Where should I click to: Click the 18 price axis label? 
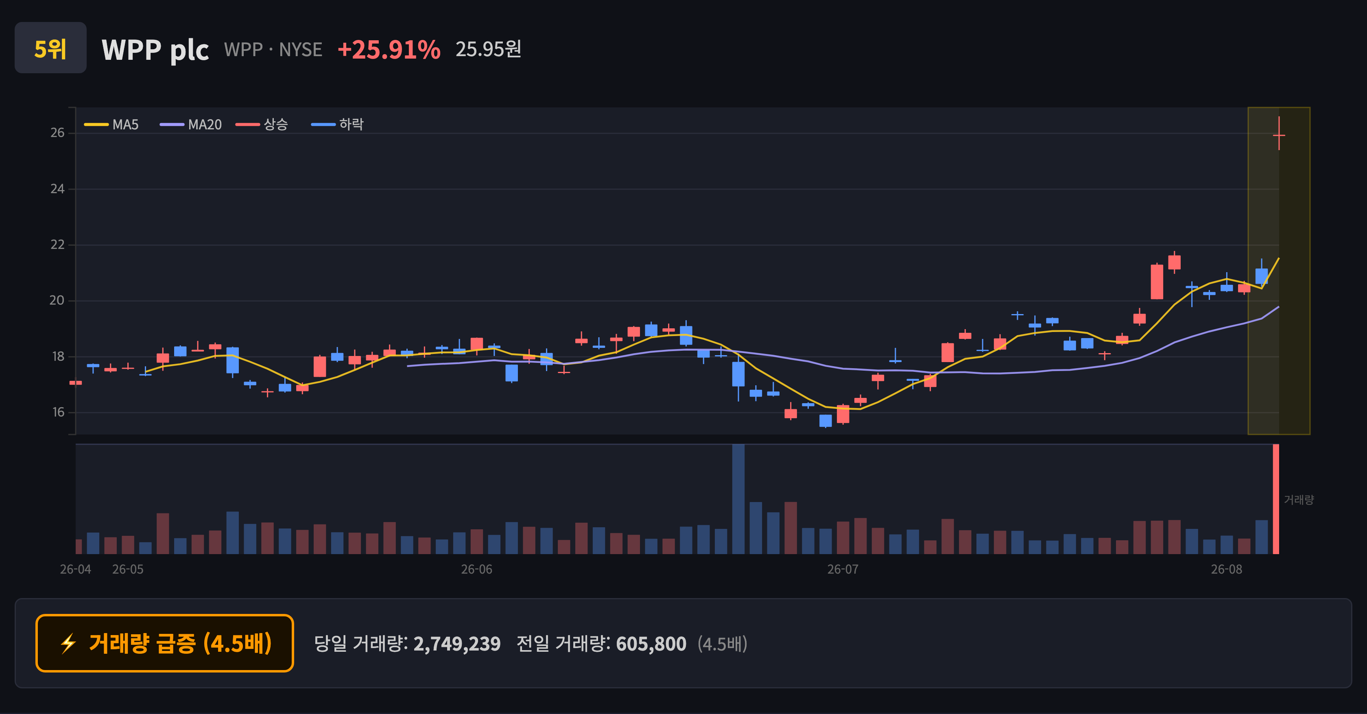[57, 356]
